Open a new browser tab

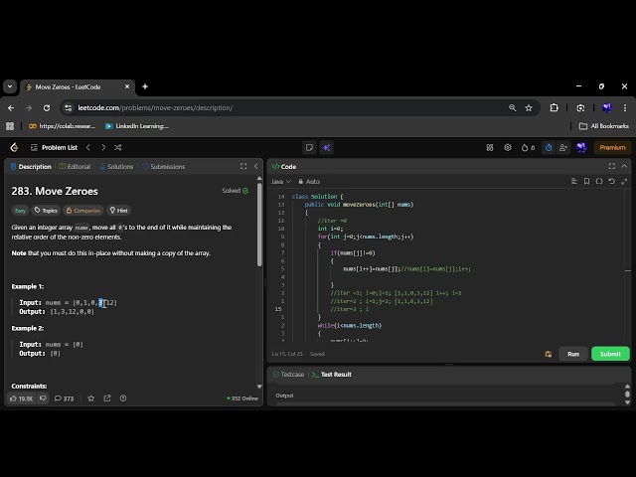click(145, 86)
